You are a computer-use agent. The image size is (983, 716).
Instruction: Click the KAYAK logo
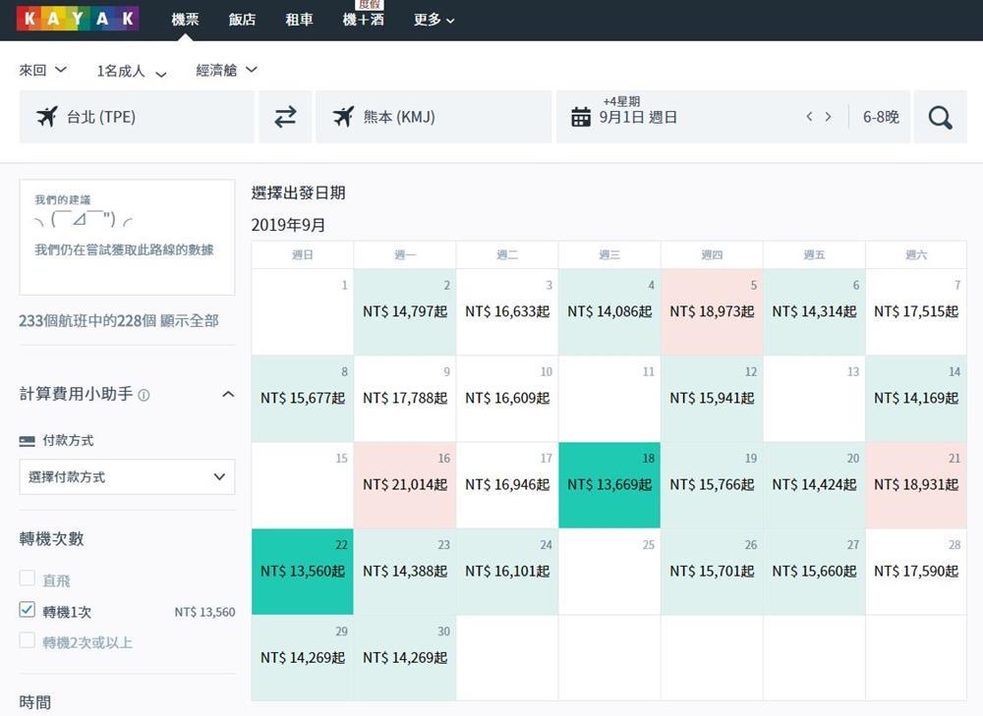78,19
